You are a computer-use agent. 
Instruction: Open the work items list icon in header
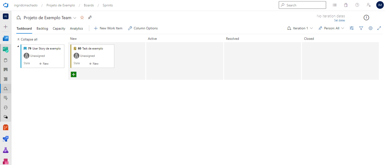click(x=335, y=5)
